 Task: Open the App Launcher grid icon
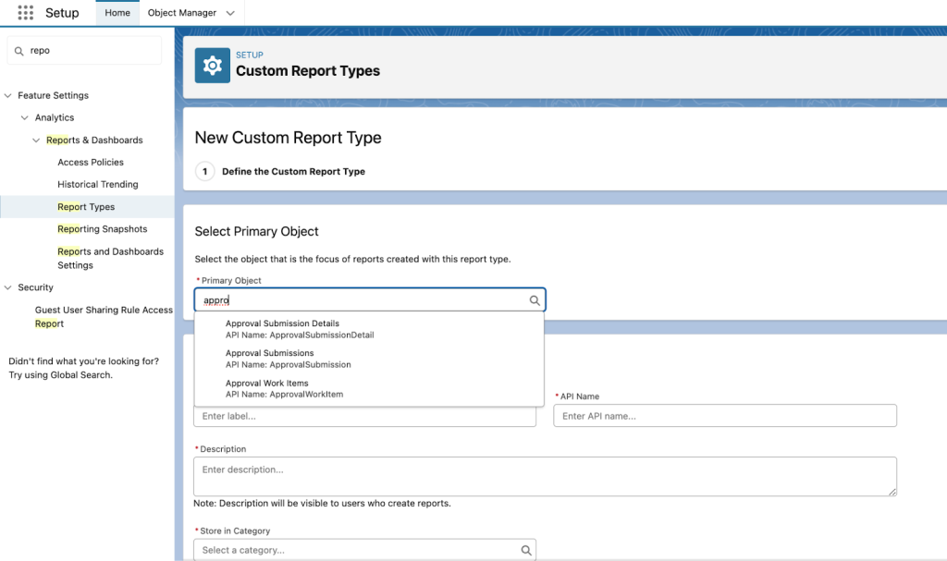[x=25, y=13]
